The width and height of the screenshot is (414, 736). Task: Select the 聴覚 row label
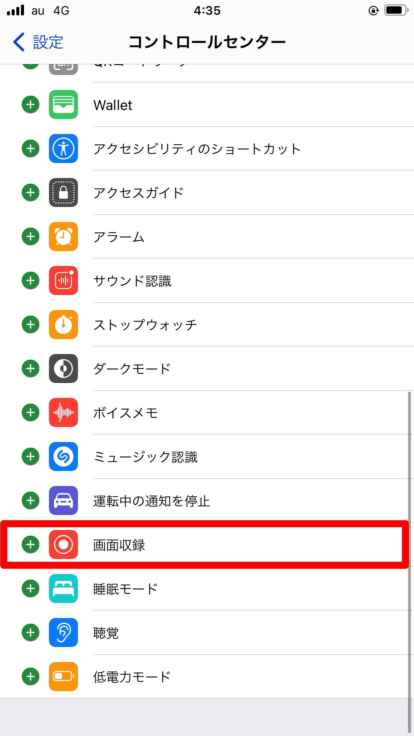pyautogui.click(x=106, y=633)
